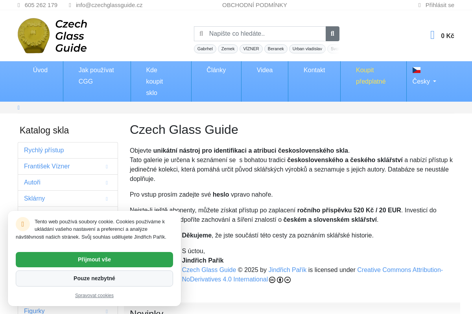
Task: Expand the František Vízner category arrow
Action: 107,167
